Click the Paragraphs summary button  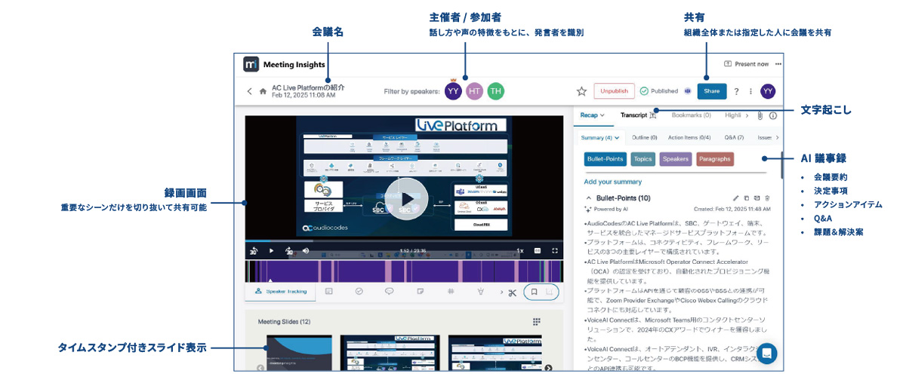(714, 159)
